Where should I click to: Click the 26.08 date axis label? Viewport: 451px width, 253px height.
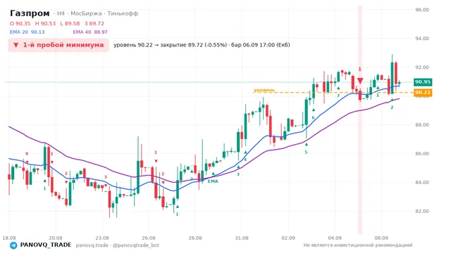pos(149,238)
